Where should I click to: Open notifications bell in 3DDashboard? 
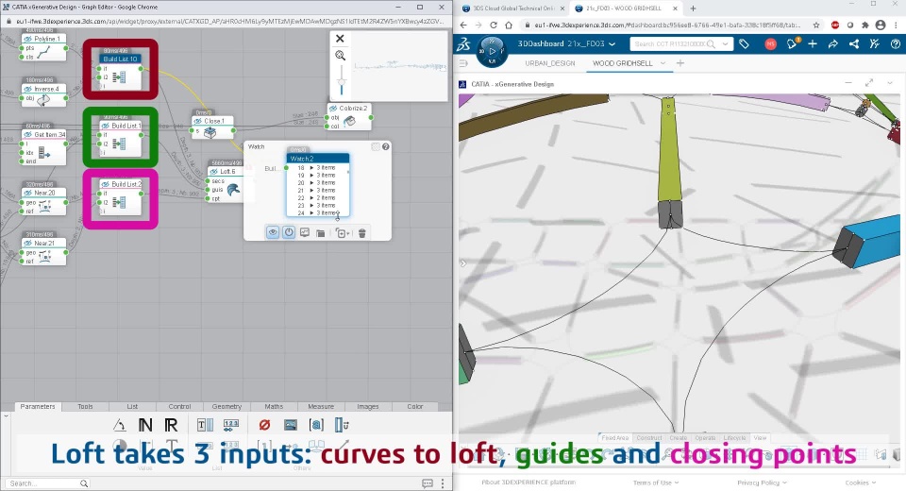(792, 44)
